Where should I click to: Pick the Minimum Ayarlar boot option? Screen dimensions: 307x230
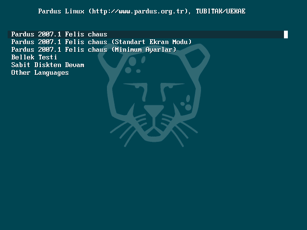click(x=94, y=50)
